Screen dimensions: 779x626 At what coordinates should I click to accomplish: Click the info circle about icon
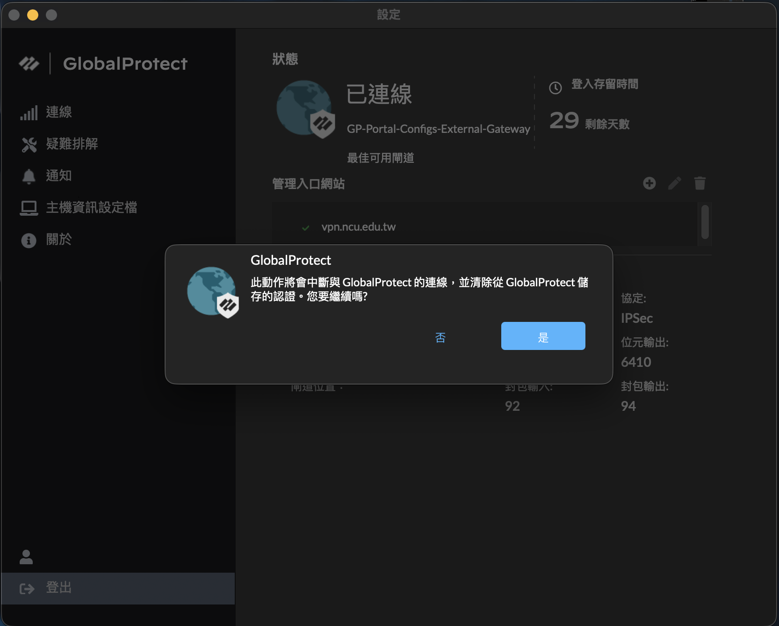[x=29, y=240]
